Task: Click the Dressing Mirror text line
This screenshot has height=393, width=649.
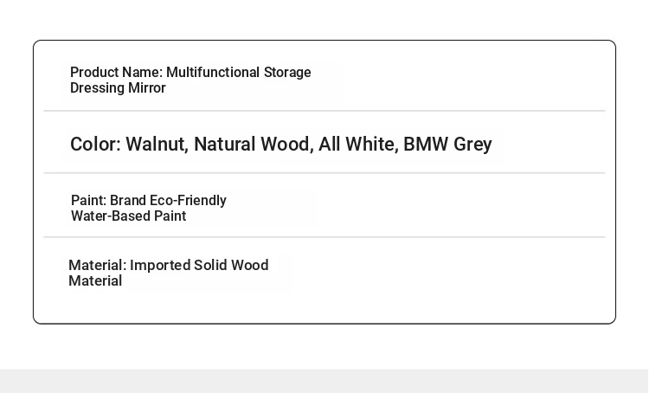Action: [118, 88]
